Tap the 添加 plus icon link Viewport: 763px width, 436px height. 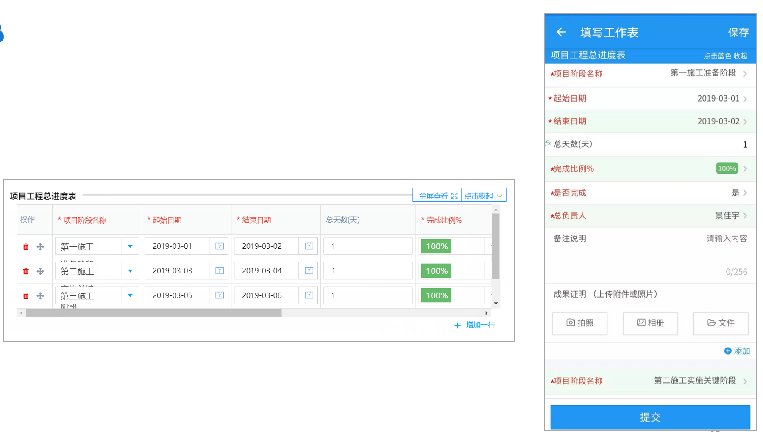click(x=737, y=351)
